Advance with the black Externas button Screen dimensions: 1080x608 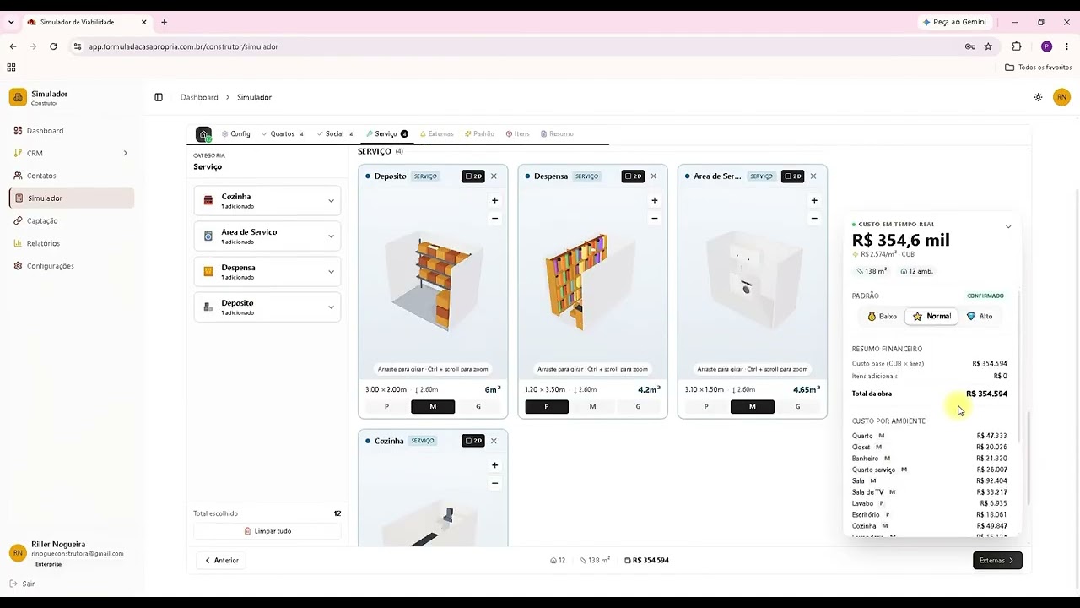997,561
